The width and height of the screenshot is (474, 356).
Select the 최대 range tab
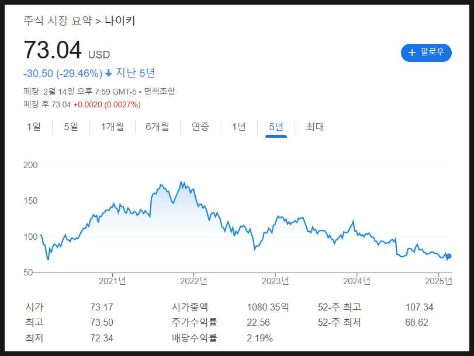point(315,127)
